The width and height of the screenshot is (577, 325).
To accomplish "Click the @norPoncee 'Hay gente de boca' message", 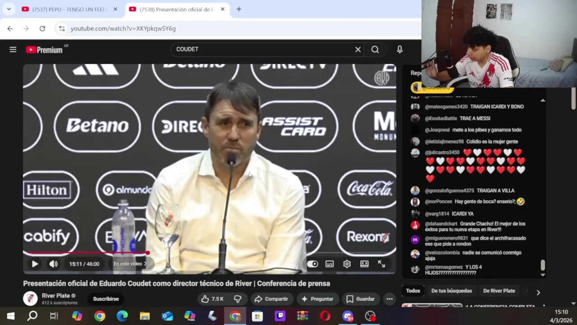I will tap(489, 201).
